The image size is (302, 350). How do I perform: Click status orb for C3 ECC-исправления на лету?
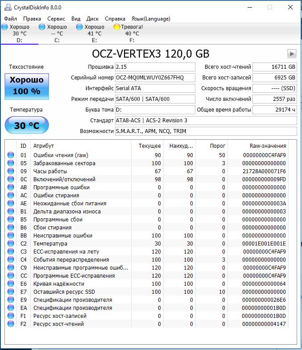[x=11, y=251]
